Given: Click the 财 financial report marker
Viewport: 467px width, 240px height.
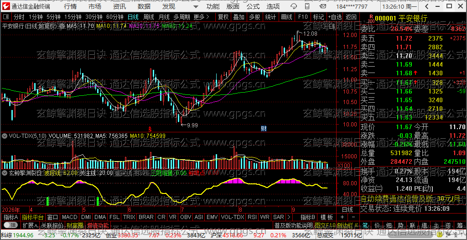Looking at the screenshot, I should coord(264,129).
